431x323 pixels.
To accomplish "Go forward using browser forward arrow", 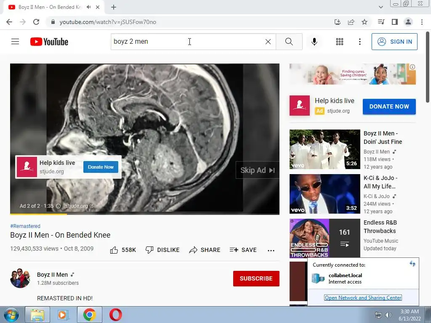I will (x=23, y=22).
